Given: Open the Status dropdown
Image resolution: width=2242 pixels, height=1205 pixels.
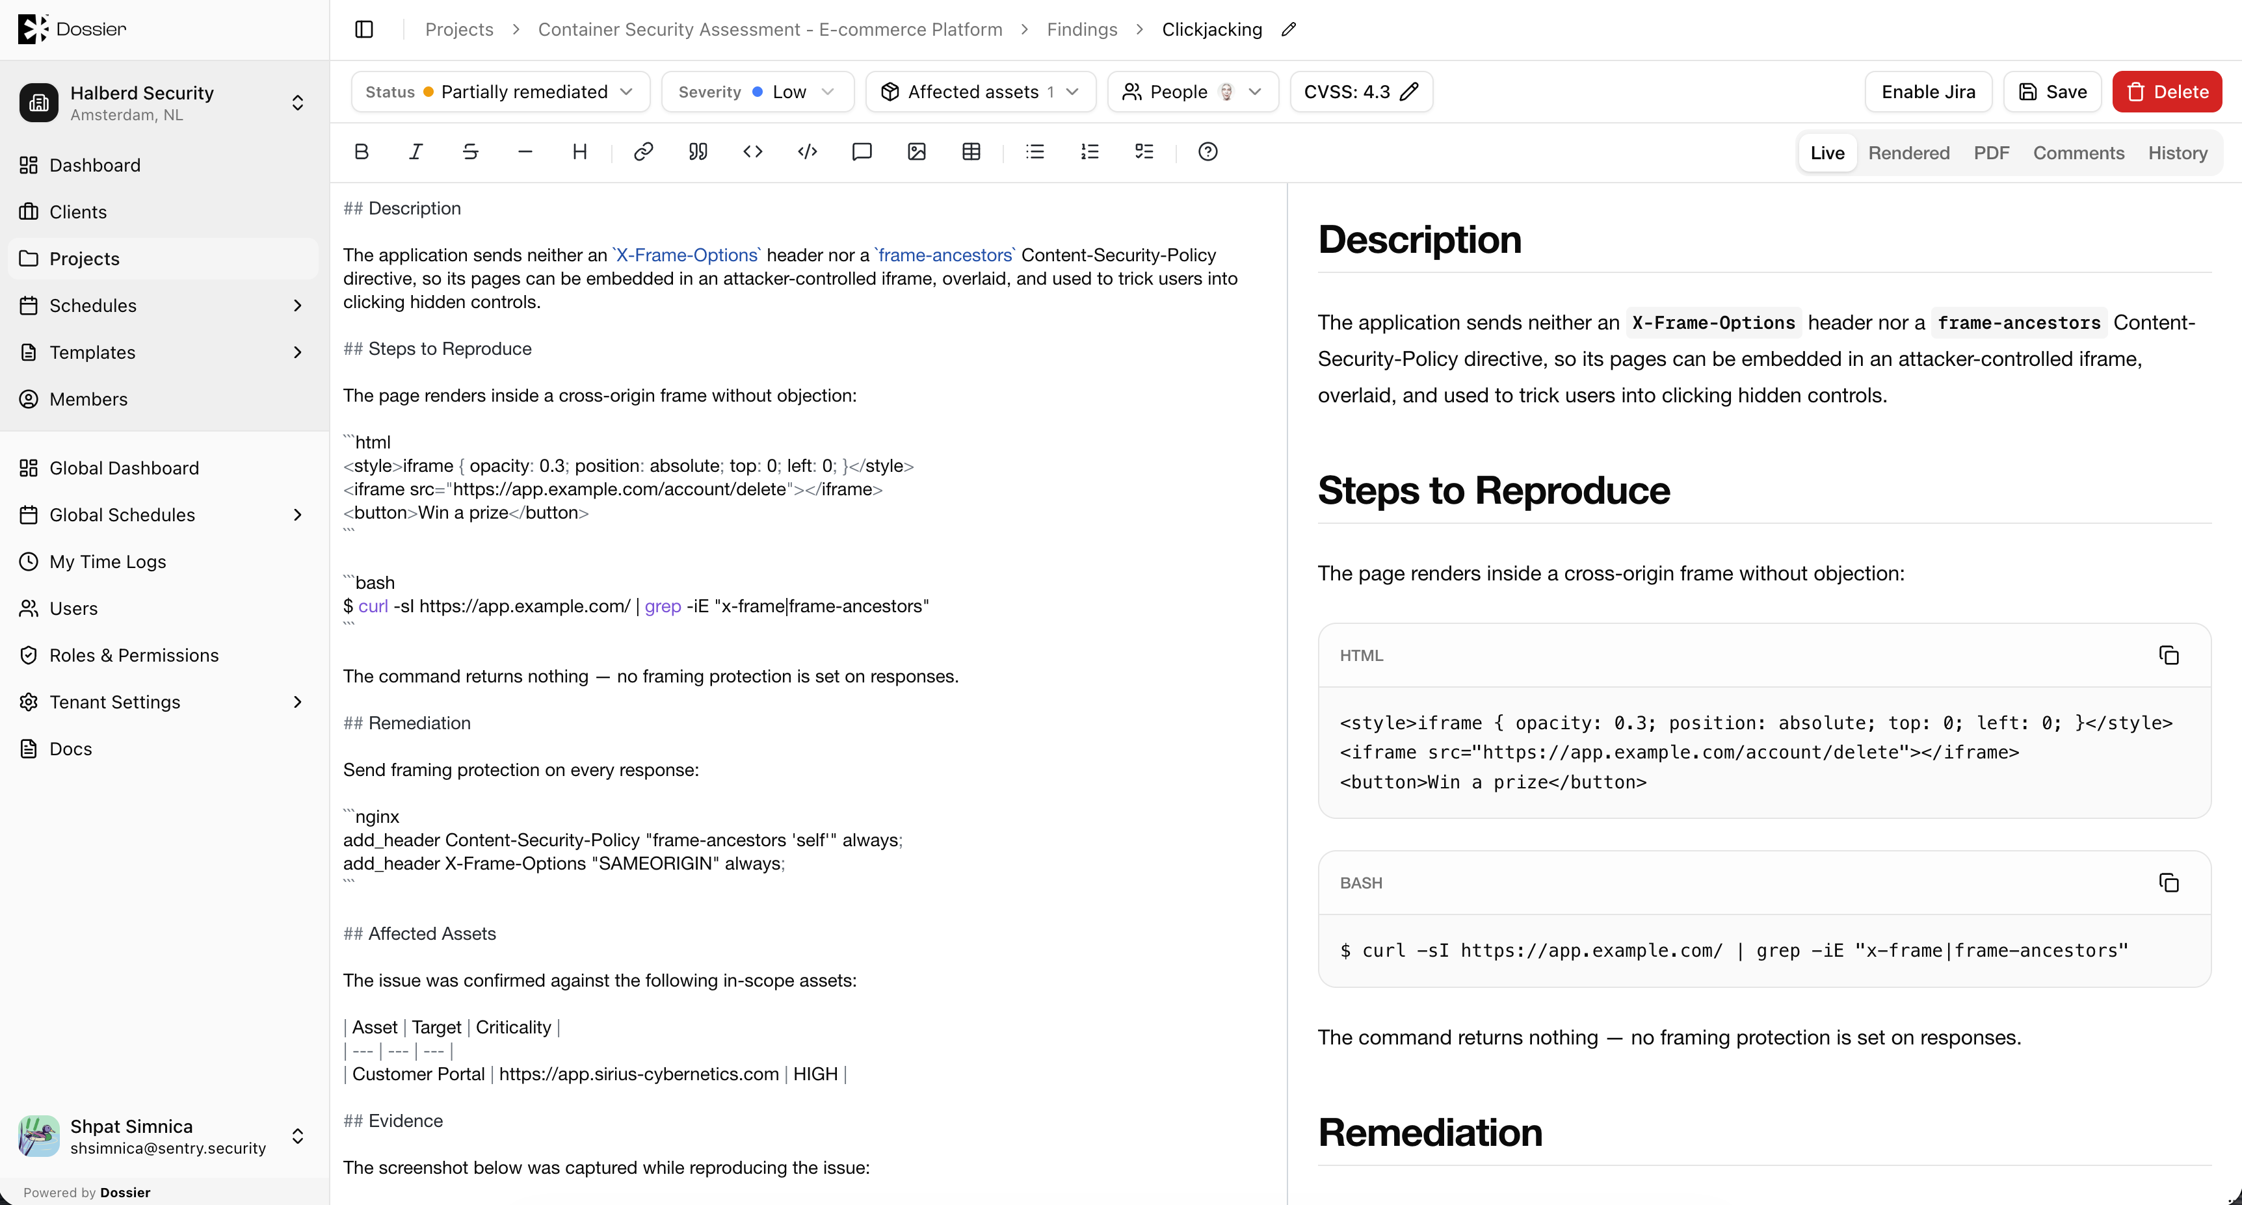Looking at the screenshot, I should [x=501, y=92].
